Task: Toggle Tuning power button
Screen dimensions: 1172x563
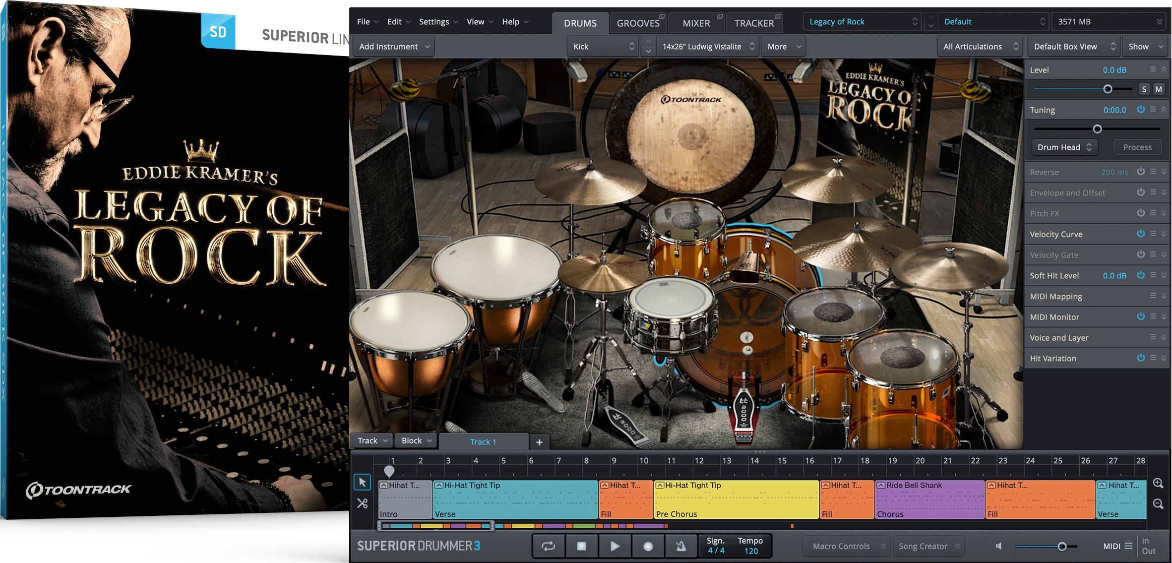Action: [1141, 109]
